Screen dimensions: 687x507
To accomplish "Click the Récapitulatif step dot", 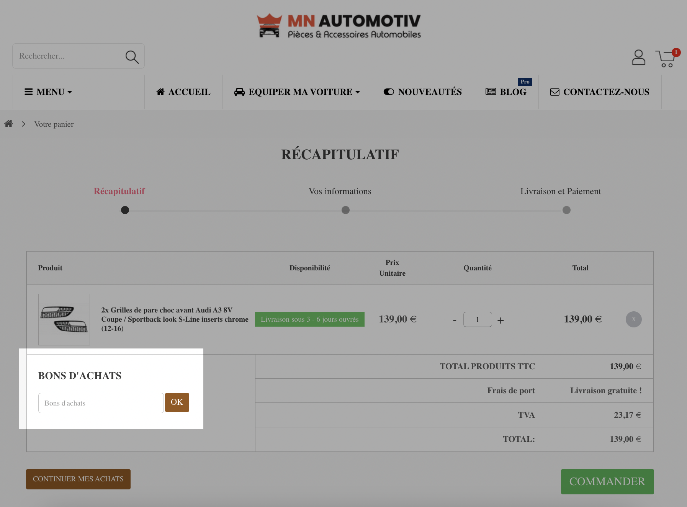I will 125,210.
